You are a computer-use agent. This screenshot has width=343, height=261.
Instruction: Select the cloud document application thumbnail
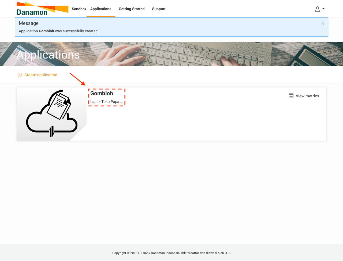click(x=52, y=114)
